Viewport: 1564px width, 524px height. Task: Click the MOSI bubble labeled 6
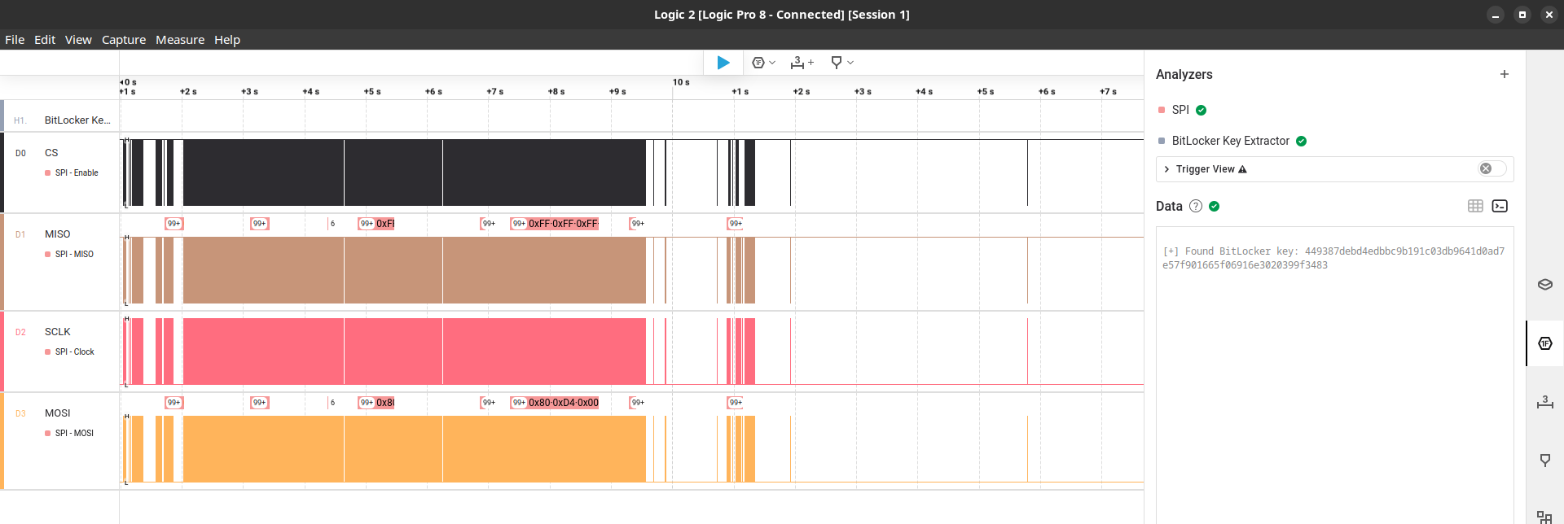pos(332,403)
